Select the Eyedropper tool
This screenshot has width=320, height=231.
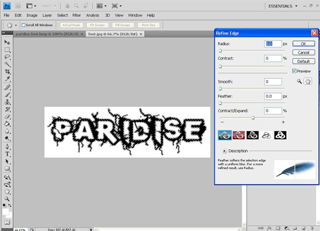click(7, 79)
